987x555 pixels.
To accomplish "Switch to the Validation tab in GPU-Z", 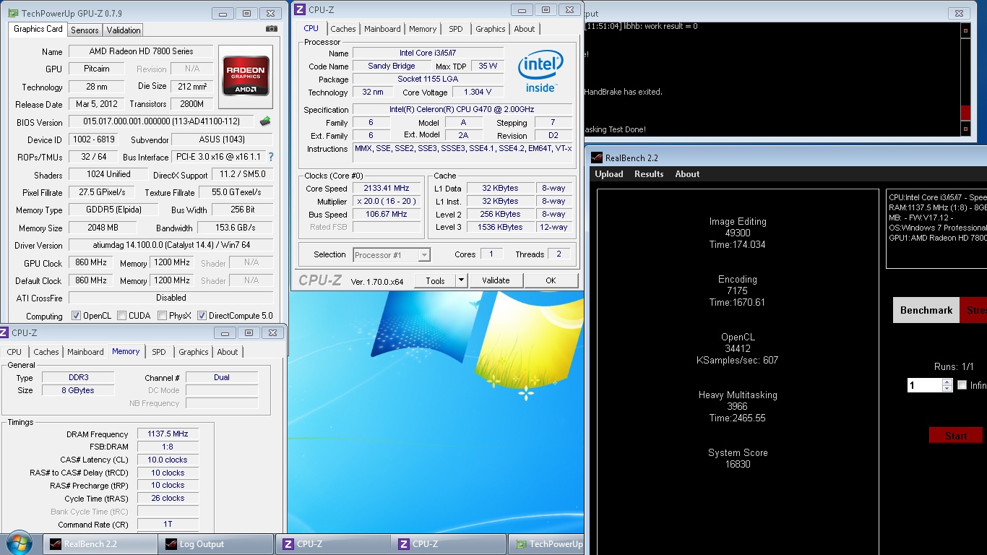I will (x=124, y=30).
